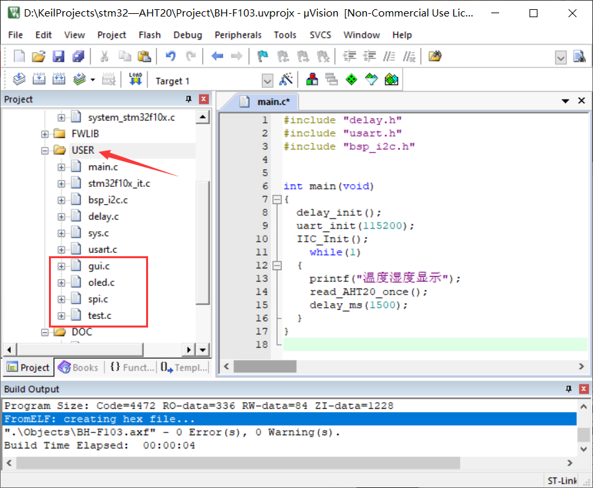The image size is (593, 488).
Task: Select stm32f10x_it.c in project tree
Action: tap(119, 184)
